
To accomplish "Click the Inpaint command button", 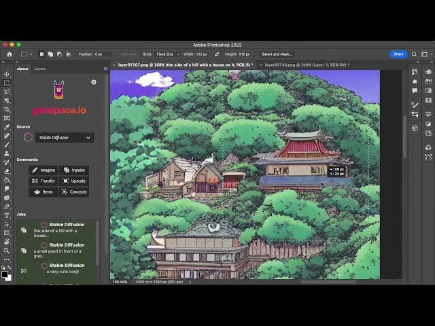I will pos(74,170).
